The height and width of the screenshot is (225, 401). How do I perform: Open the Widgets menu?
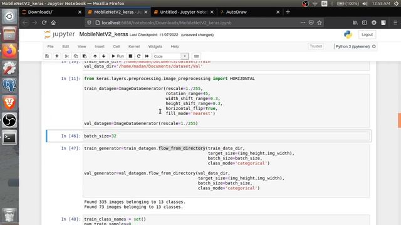[155, 46]
